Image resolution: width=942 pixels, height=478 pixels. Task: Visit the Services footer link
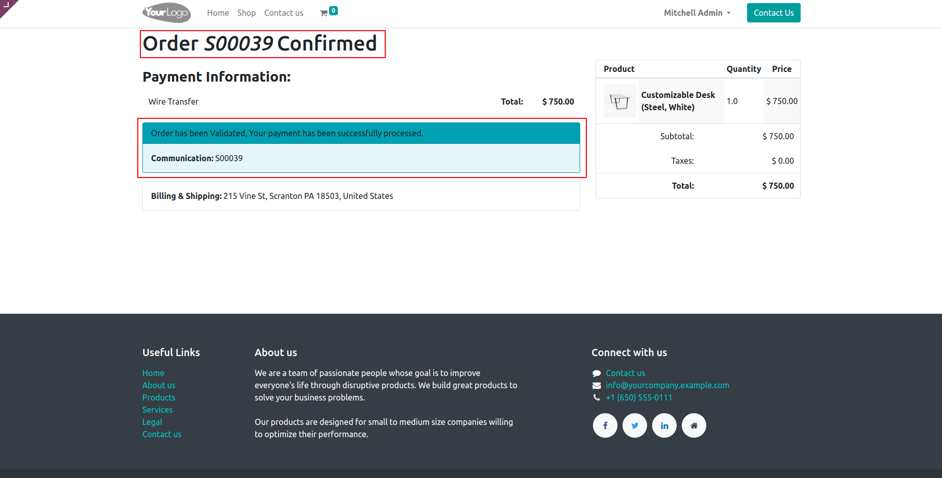(x=157, y=410)
